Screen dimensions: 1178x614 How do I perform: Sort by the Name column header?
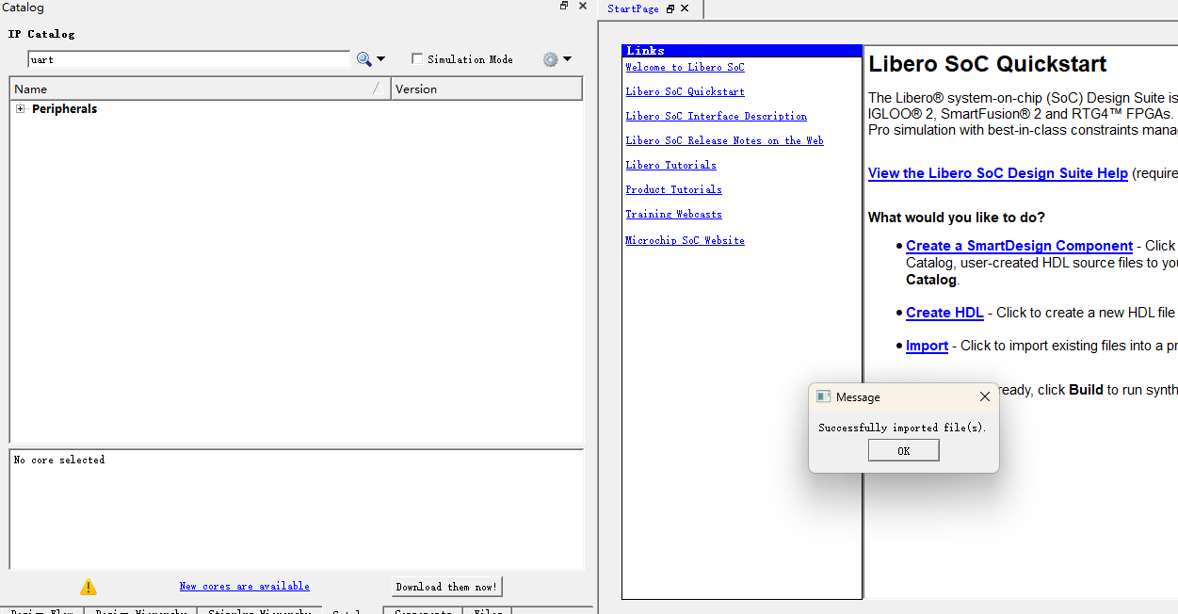(201, 89)
